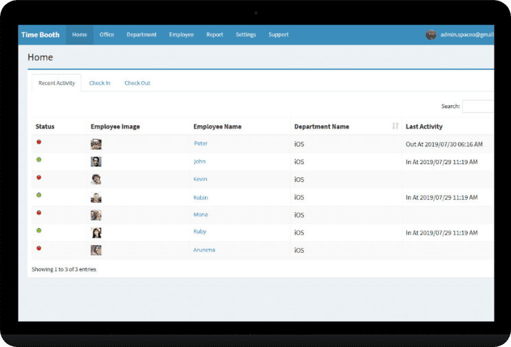Screen dimensions: 511x347
Task: Click Ruby's green status dot
Action: click(x=39, y=230)
